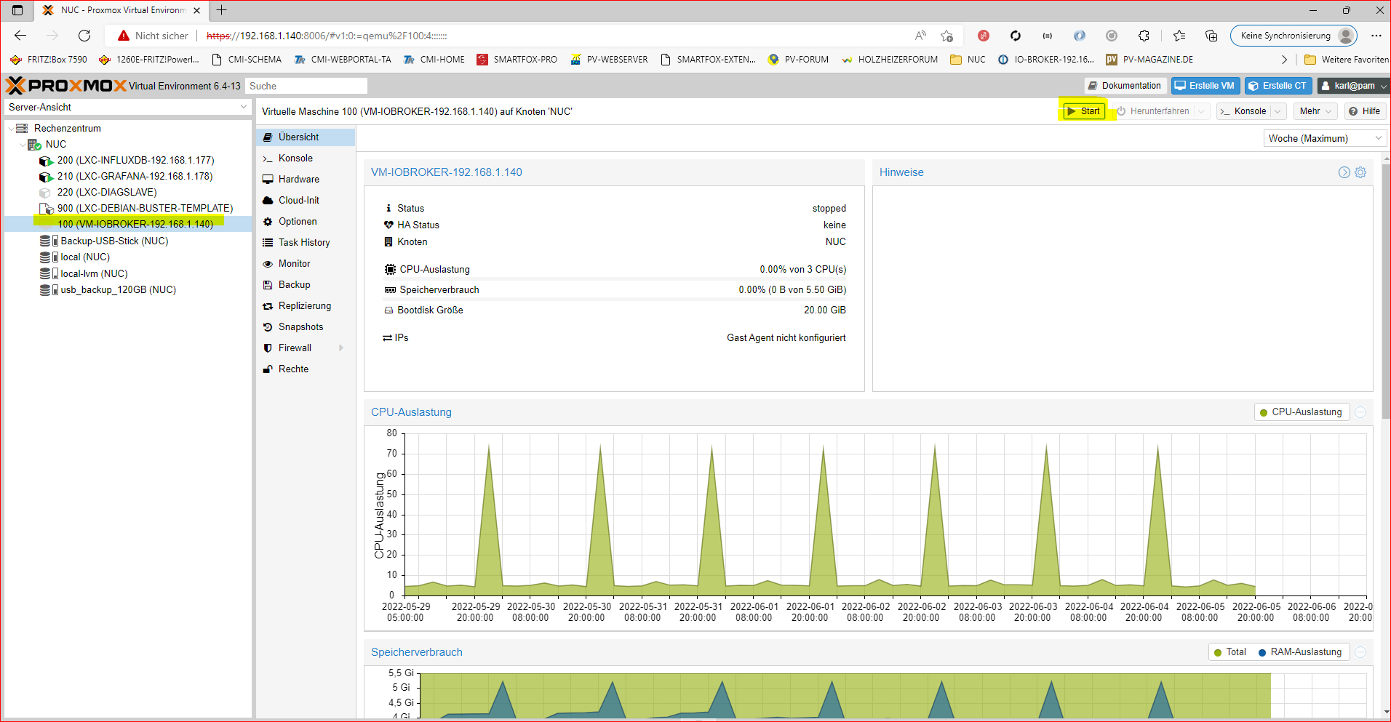Open the Weitere Favoriten folder

point(1346,60)
